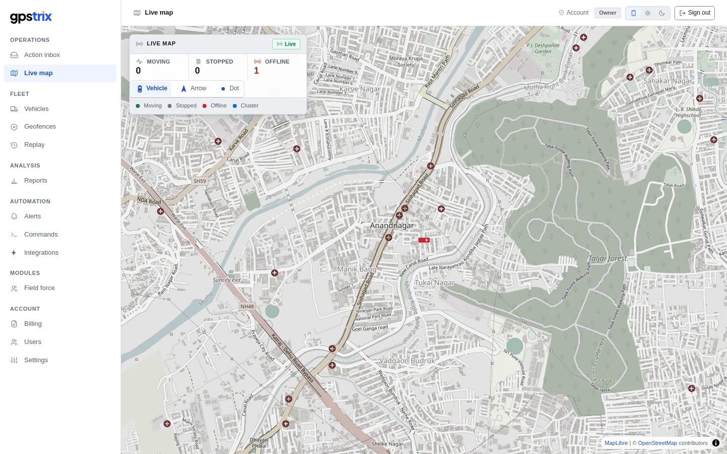Switch to the dark theme

[662, 13]
